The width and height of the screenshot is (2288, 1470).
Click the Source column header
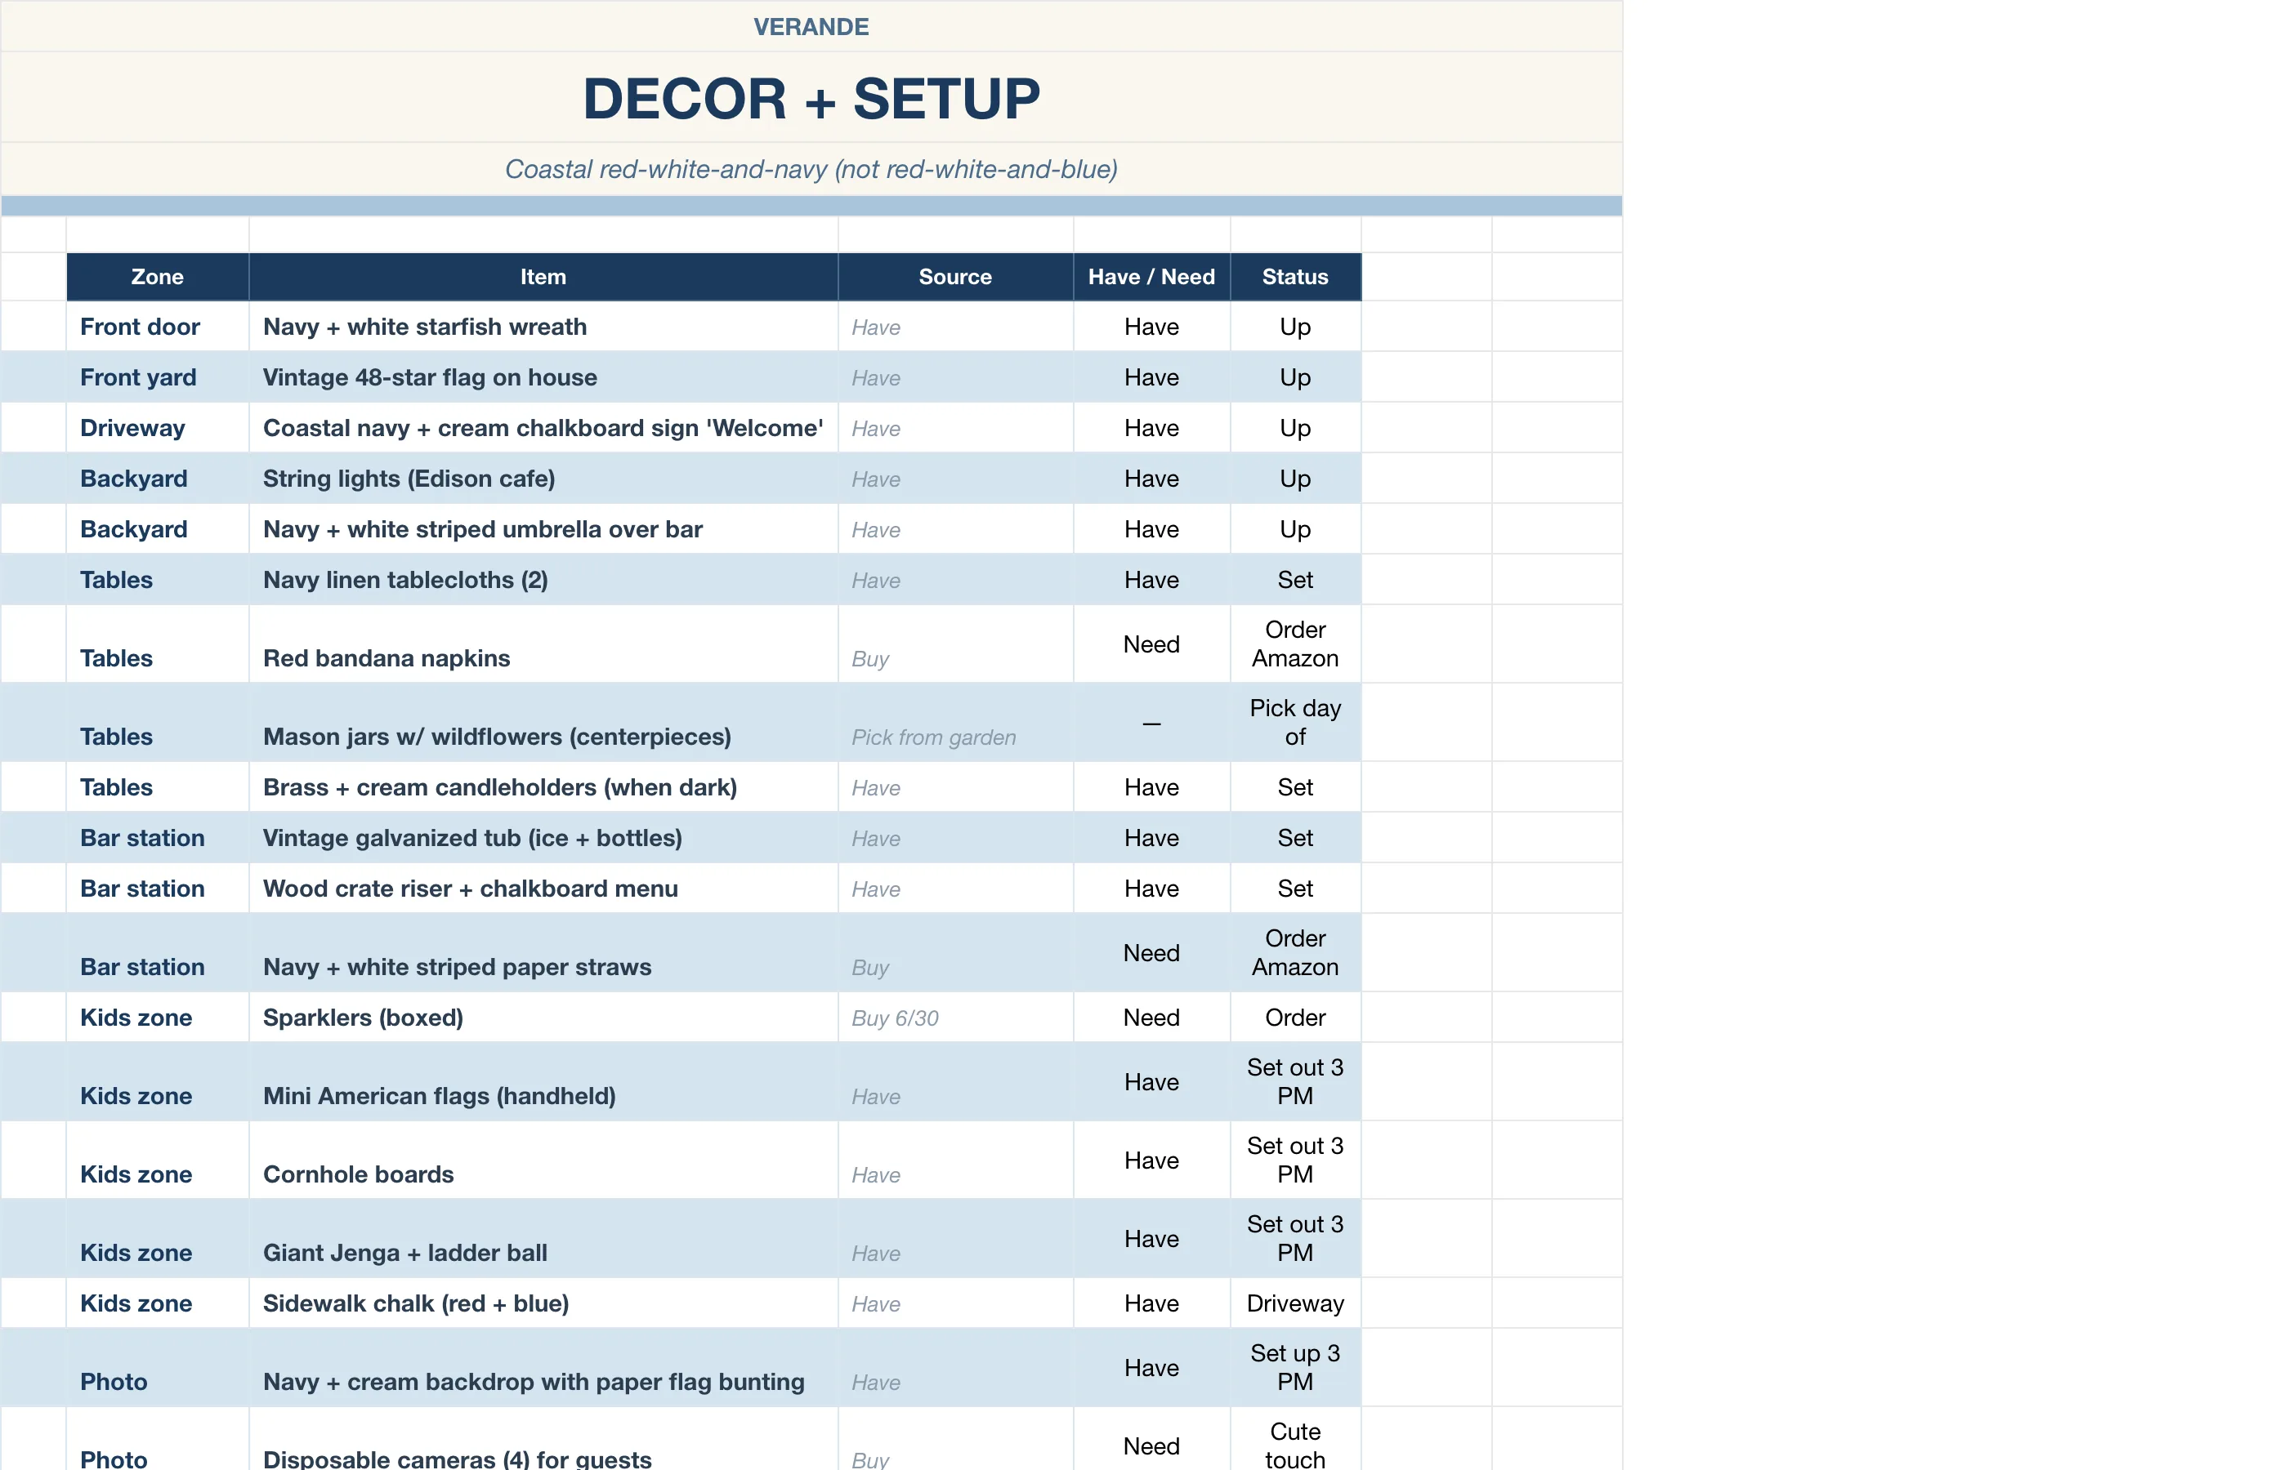955,277
